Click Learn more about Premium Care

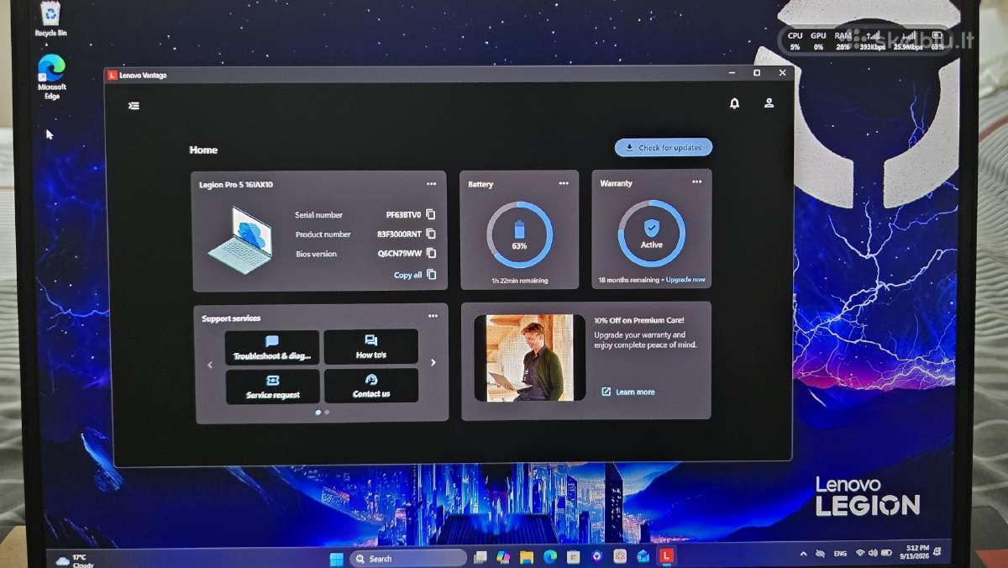[628, 392]
